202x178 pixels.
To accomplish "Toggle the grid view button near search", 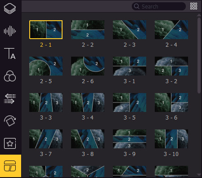I will tap(193, 6).
